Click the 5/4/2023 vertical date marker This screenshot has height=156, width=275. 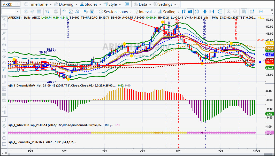(x=68, y=28)
